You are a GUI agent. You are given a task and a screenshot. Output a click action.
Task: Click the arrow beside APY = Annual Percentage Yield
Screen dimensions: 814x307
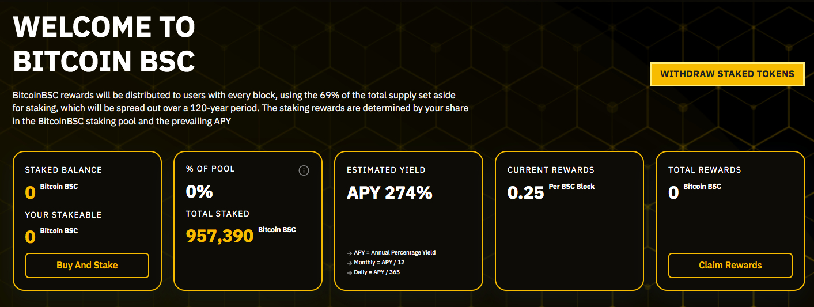tap(349, 253)
